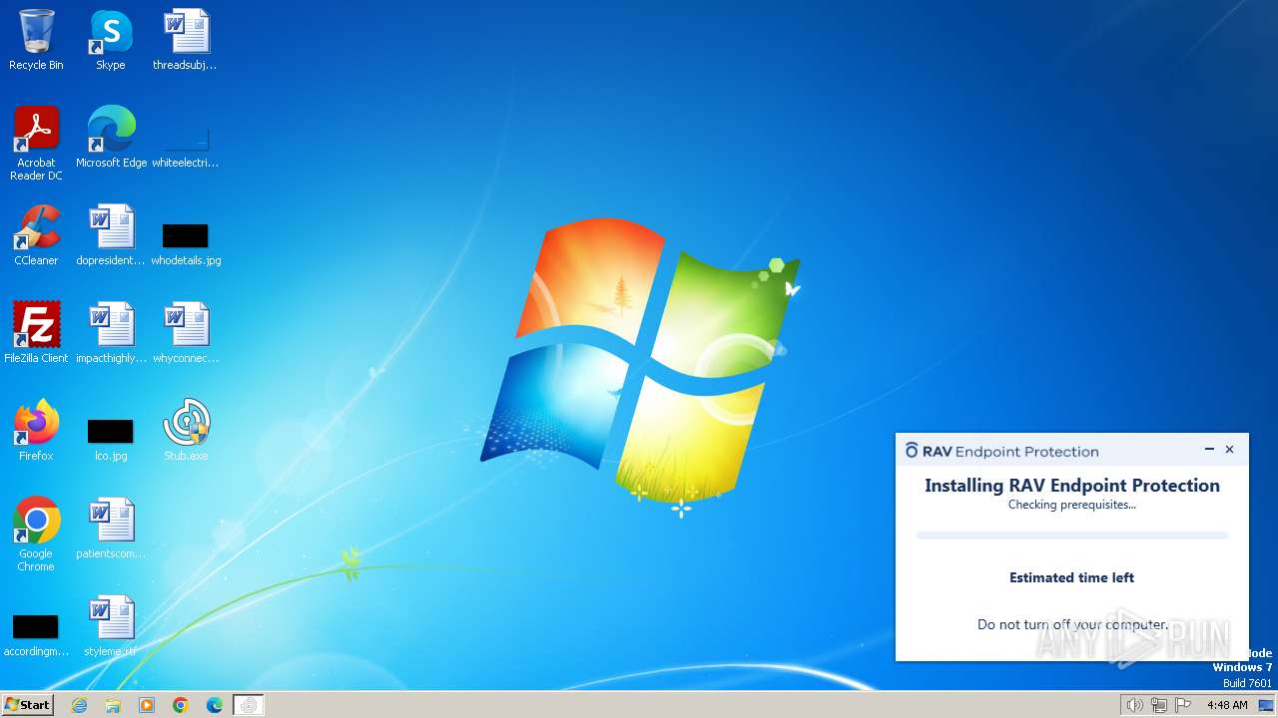Open CCleaner desktop shortcut
Image resolution: width=1278 pixels, height=718 pixels.
[36, 235]
